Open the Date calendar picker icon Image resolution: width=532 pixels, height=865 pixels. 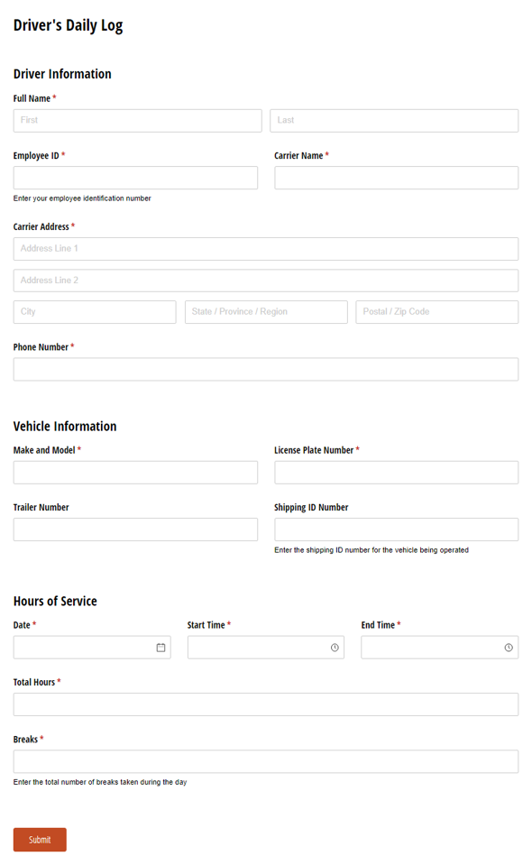pos(161,648)
